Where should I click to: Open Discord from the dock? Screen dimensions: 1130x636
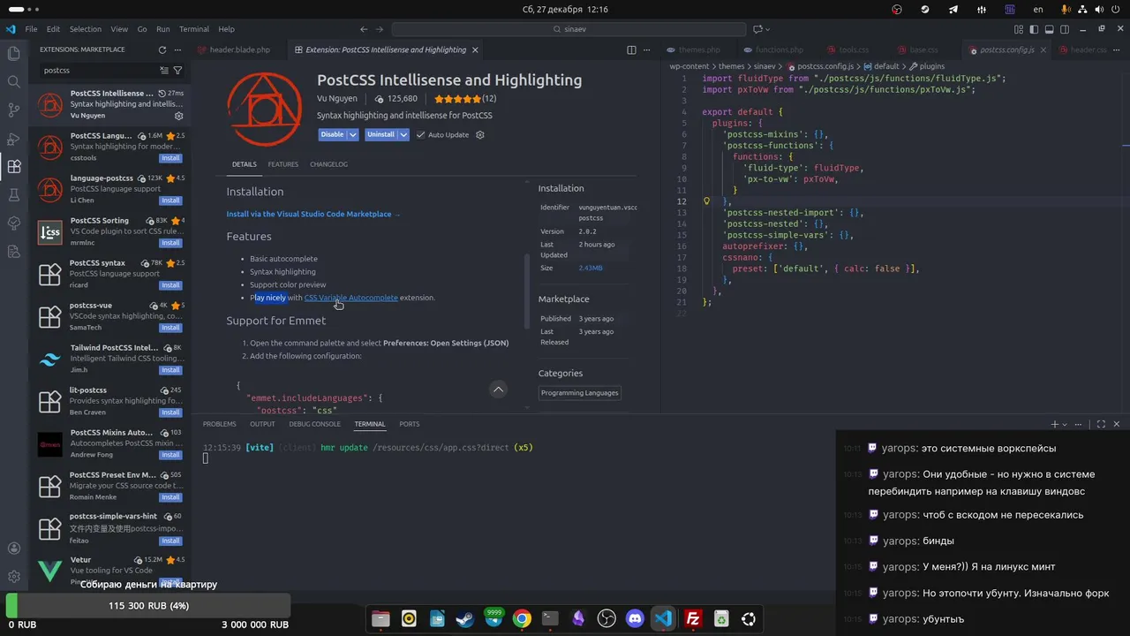tap(635, 619)
